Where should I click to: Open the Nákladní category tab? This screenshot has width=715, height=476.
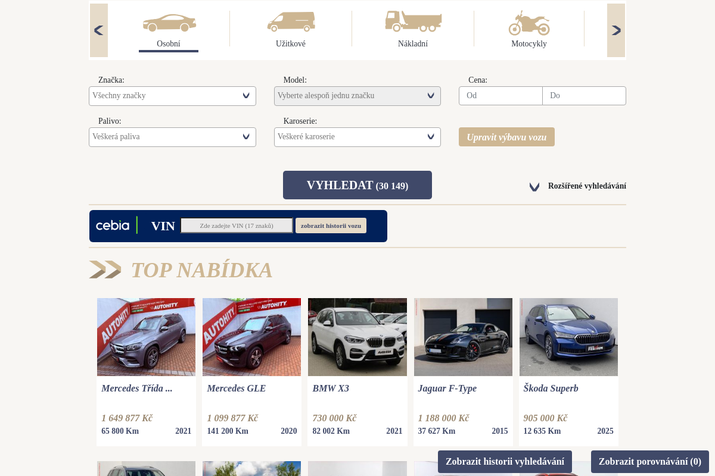[413, 30]
